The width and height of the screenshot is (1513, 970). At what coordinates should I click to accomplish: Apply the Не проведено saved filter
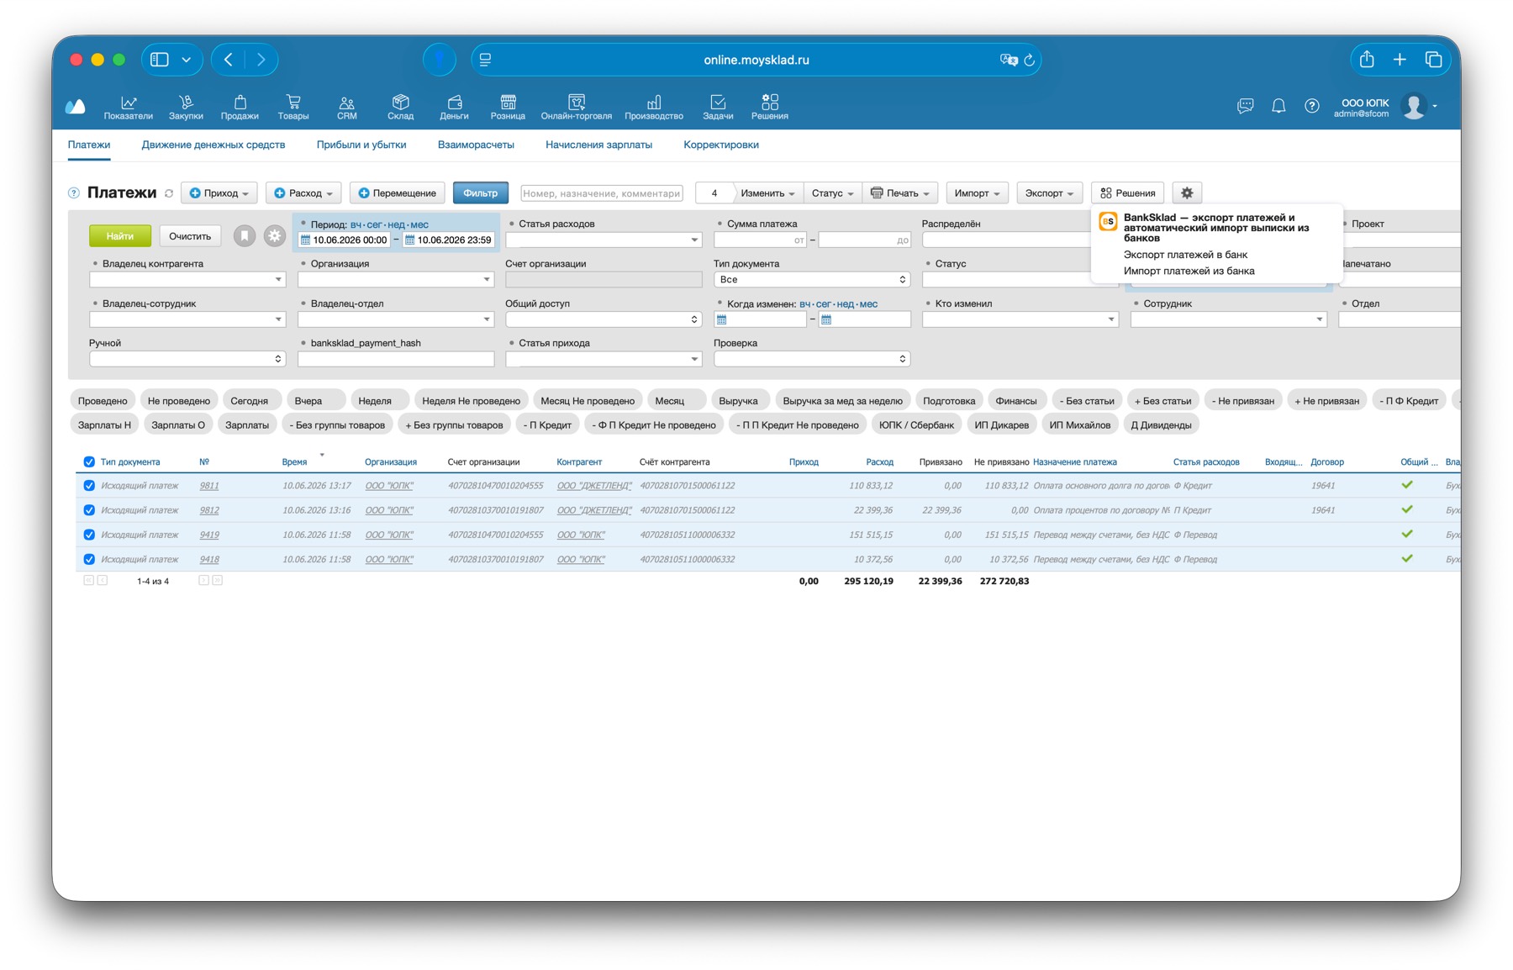[179, 401]
